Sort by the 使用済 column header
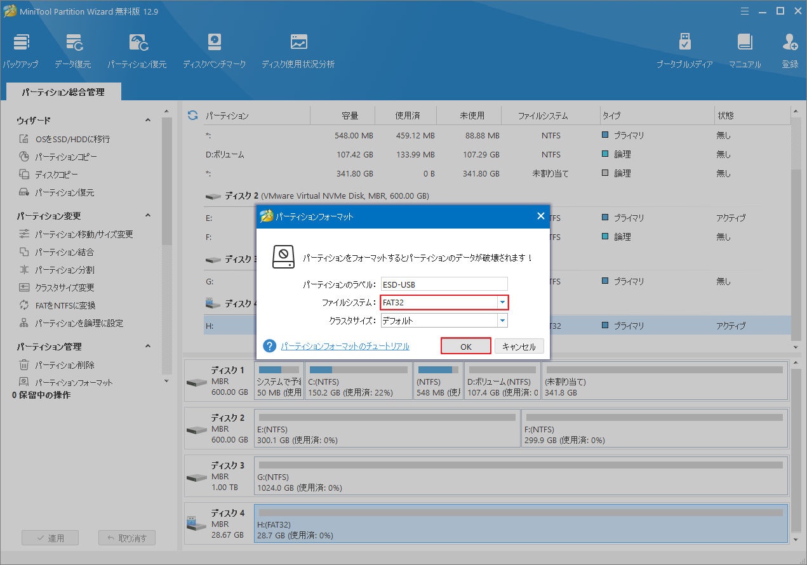Screen dimensions: 807x565 [407, 116]
